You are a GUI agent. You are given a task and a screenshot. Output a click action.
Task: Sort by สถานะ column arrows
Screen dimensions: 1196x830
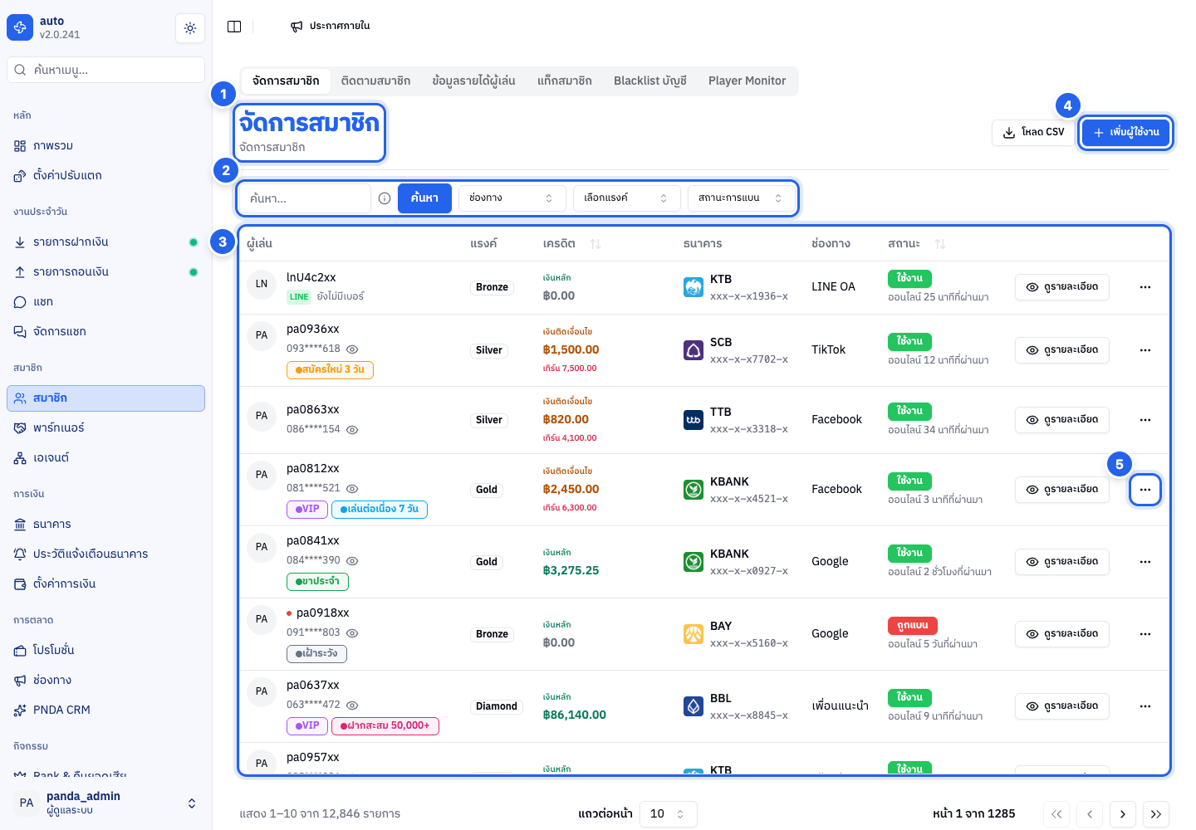pyautogui.click(x=940, y=244)
